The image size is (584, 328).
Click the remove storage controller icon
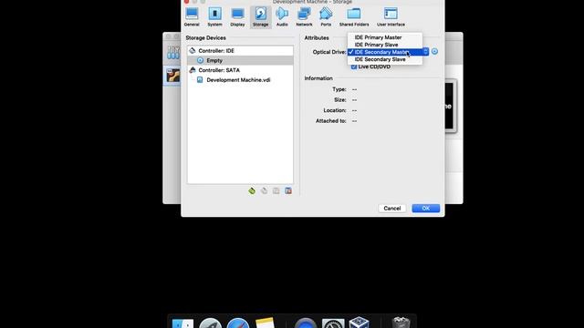[264, 190]
